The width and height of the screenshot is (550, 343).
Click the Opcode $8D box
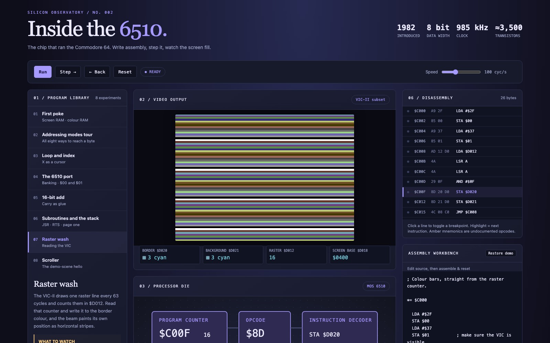click(x=265, y=327)
